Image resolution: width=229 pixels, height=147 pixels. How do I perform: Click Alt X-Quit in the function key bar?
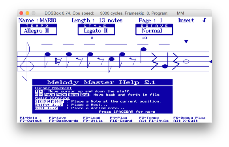[x=186, y=121]
